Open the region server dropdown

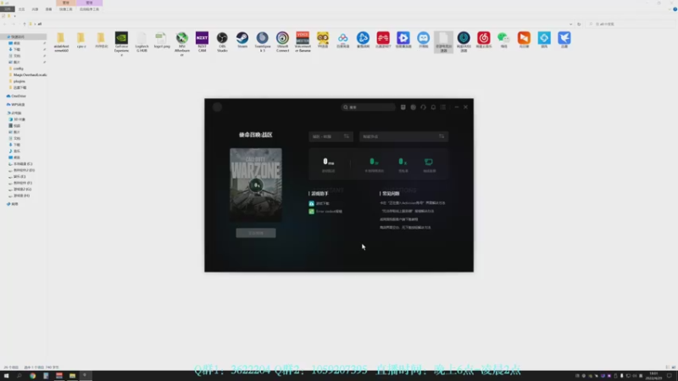pos(331,136)
